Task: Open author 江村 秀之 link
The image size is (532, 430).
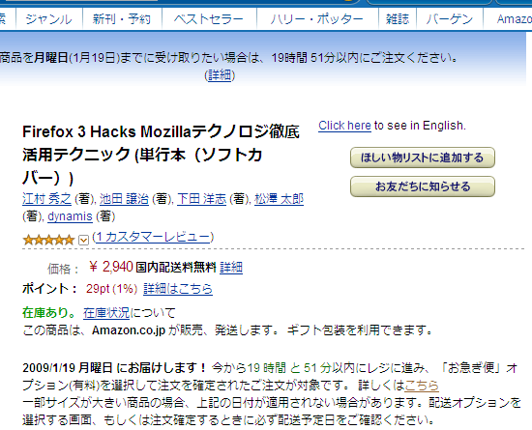Action: [46, 198]
